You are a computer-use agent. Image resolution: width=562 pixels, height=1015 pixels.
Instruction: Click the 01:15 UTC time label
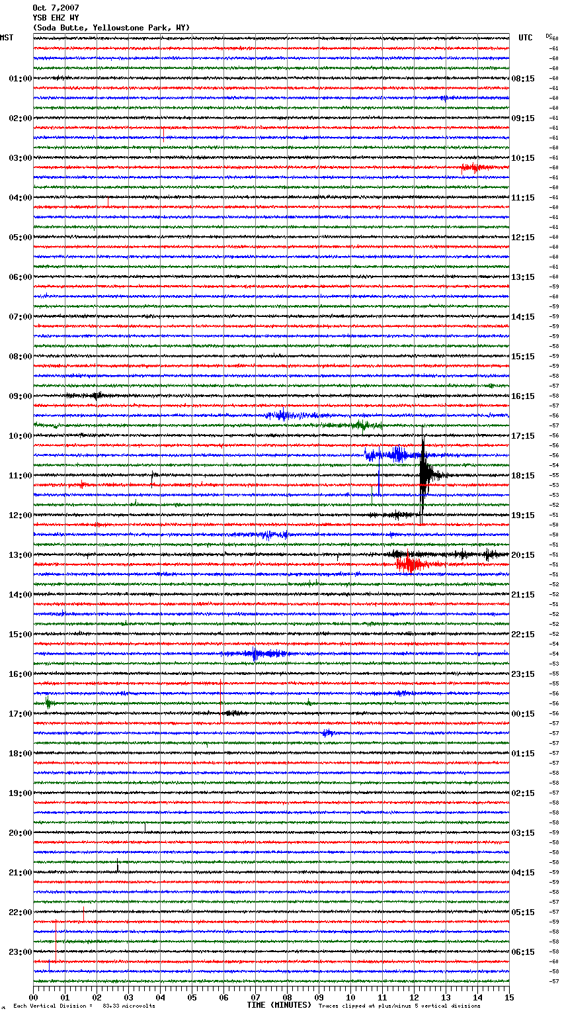[x=523, y=754]
